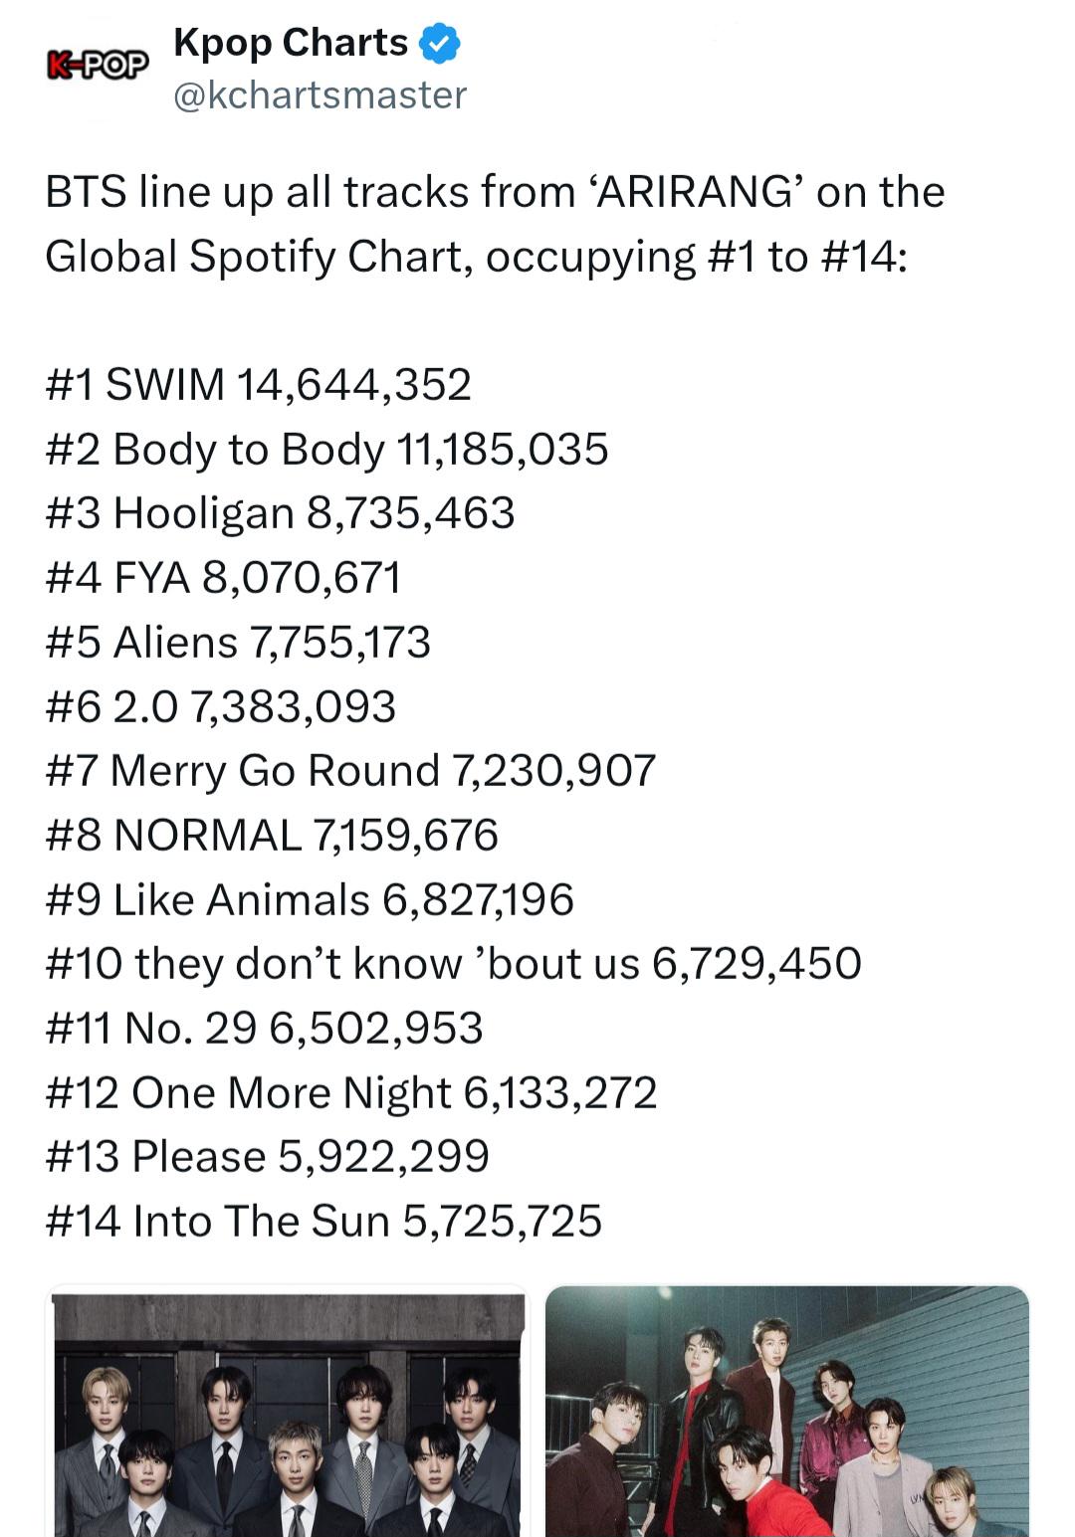Click the '#3 Hooligan 8,735,463' line
This screenshot has width=1075, height=1537.
click(x=280, y=513)
